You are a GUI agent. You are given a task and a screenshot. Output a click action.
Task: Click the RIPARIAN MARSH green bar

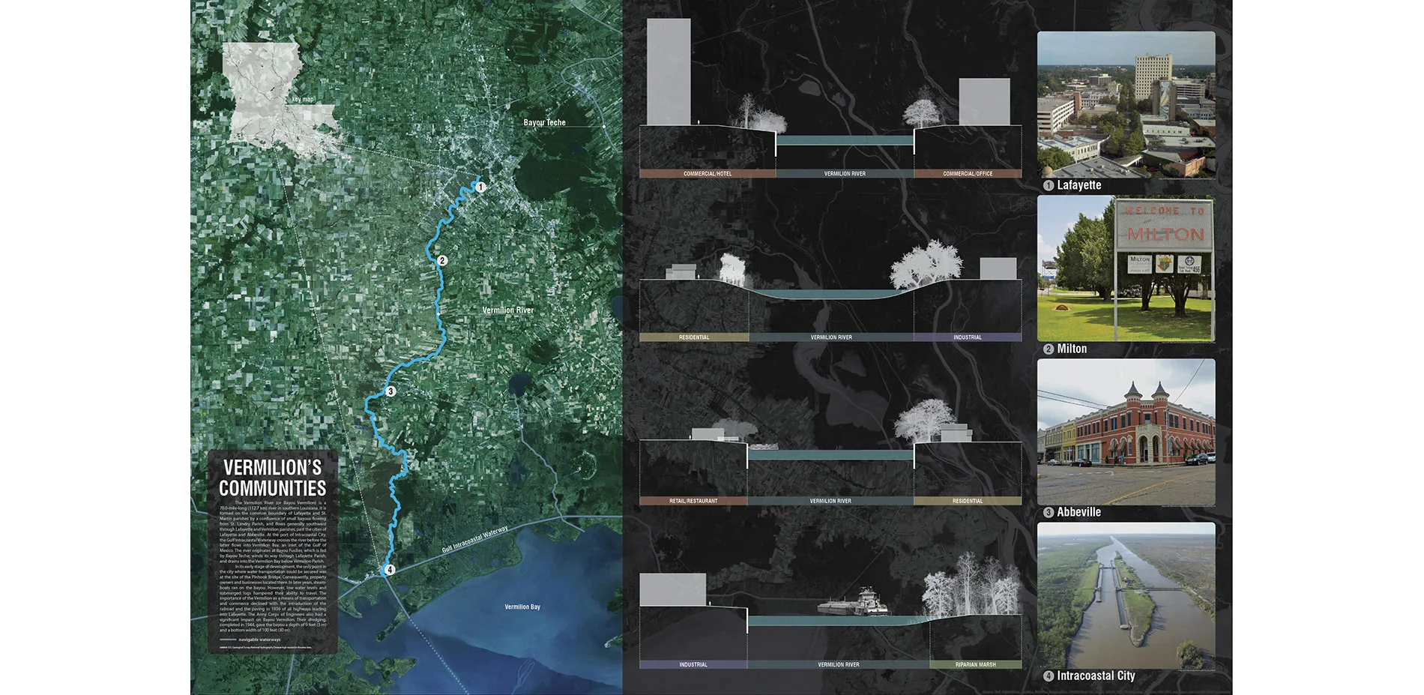tap(975, 665)
